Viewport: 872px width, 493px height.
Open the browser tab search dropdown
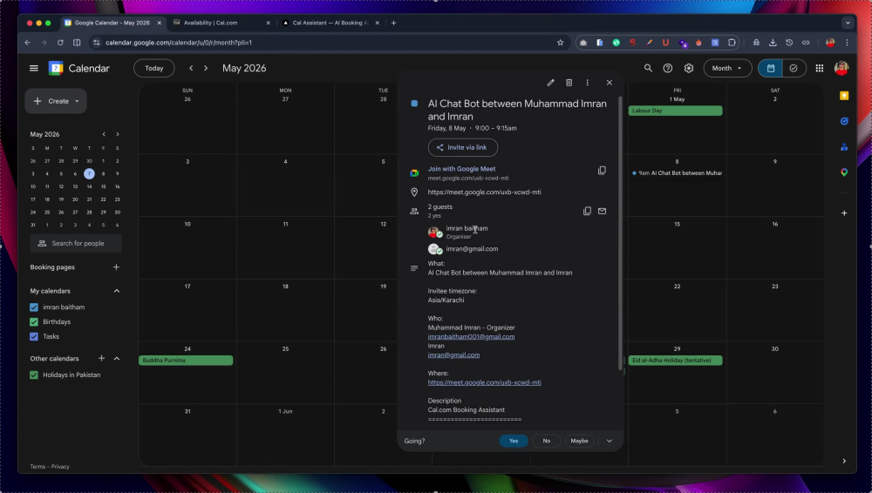[x=847, y=23]
